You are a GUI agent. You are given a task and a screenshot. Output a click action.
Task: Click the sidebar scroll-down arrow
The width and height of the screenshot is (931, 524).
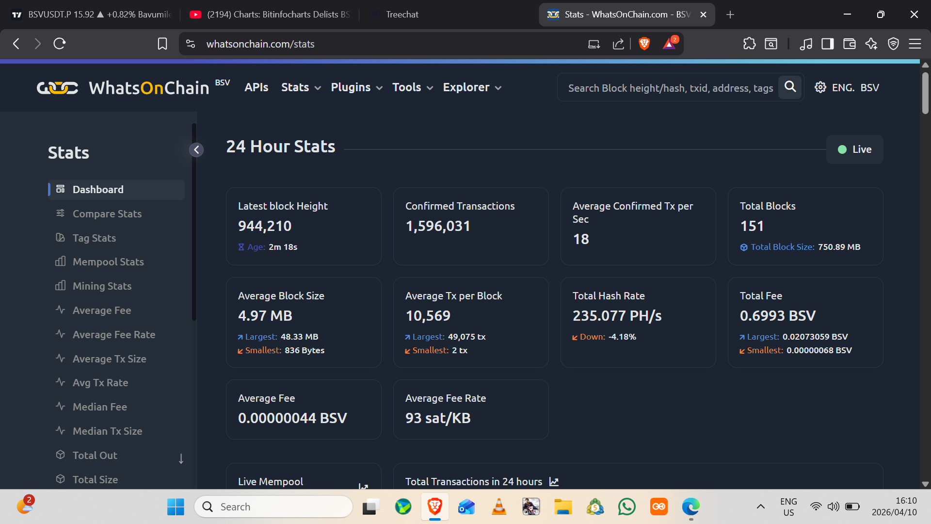[181, 458]
